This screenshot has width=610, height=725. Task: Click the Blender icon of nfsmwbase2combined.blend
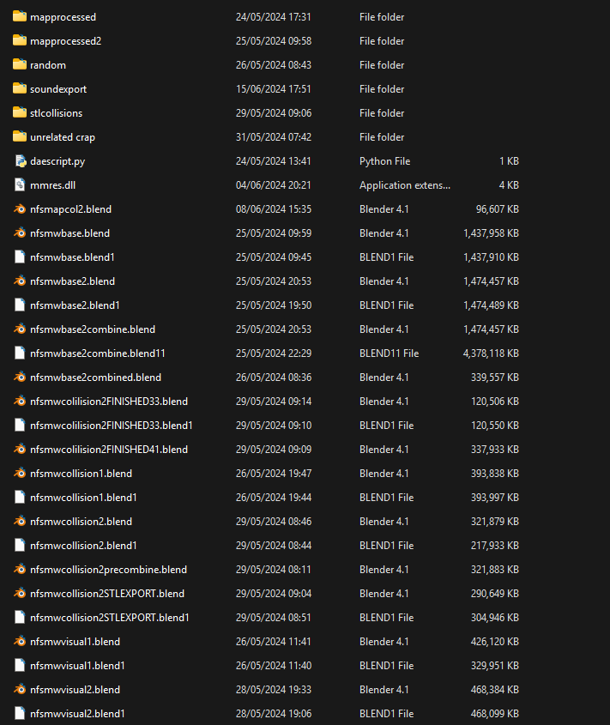20,378
